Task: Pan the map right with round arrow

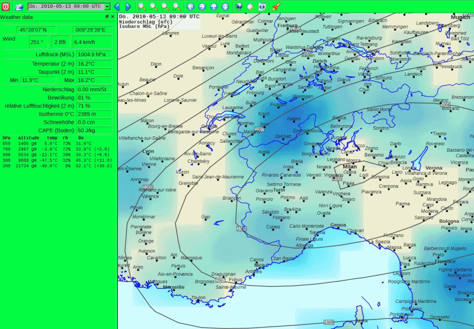Action: [201, 7]
